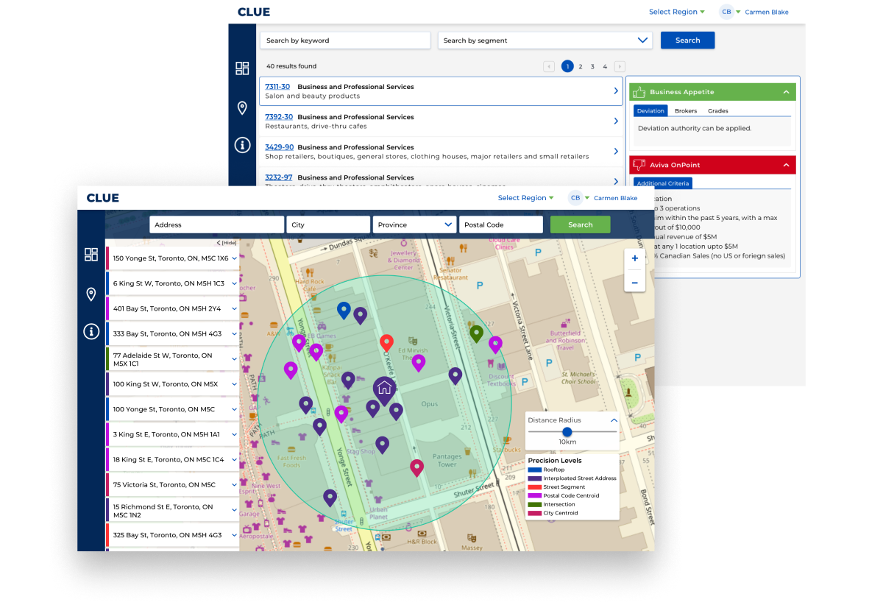
Task: Open Salon and beauty products row chevron
Action: pos(616,91)
